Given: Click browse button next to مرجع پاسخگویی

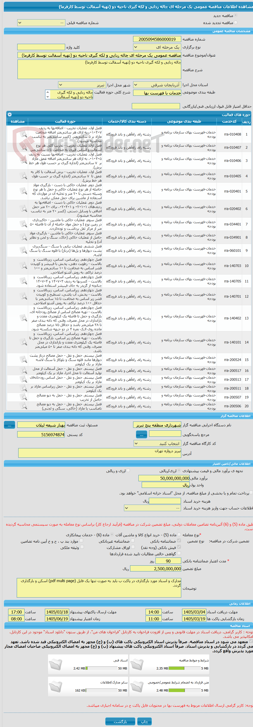Looking at the screenshot, I should click(x=141, y=435).
